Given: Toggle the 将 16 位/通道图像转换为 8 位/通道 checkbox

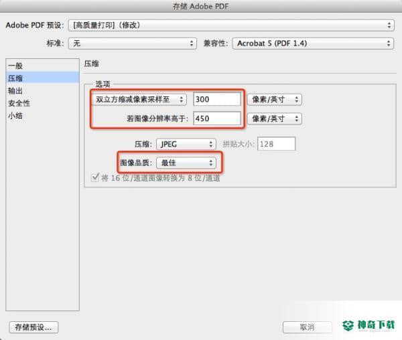Looking at the screenshot, I should coord(95,177).
